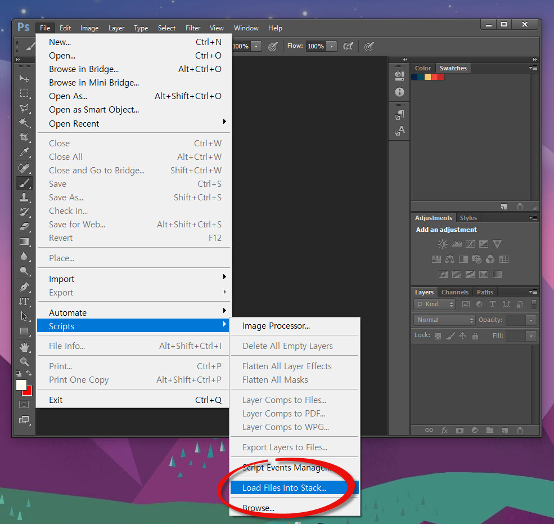Open the Info panel icon
The width and height of the screenshot is (554, 524).
coord(399,92)
